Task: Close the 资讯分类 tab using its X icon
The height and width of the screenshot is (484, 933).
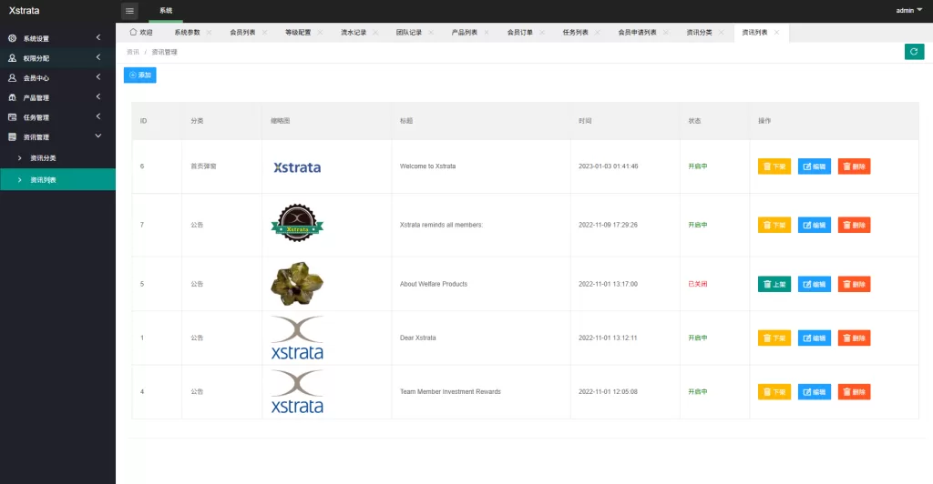Action: [721, 33]
